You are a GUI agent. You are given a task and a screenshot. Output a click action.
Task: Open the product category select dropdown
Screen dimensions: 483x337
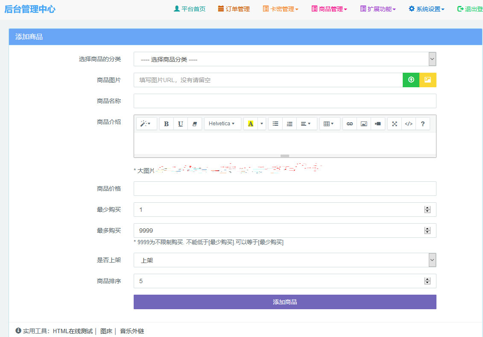(285, 59)
